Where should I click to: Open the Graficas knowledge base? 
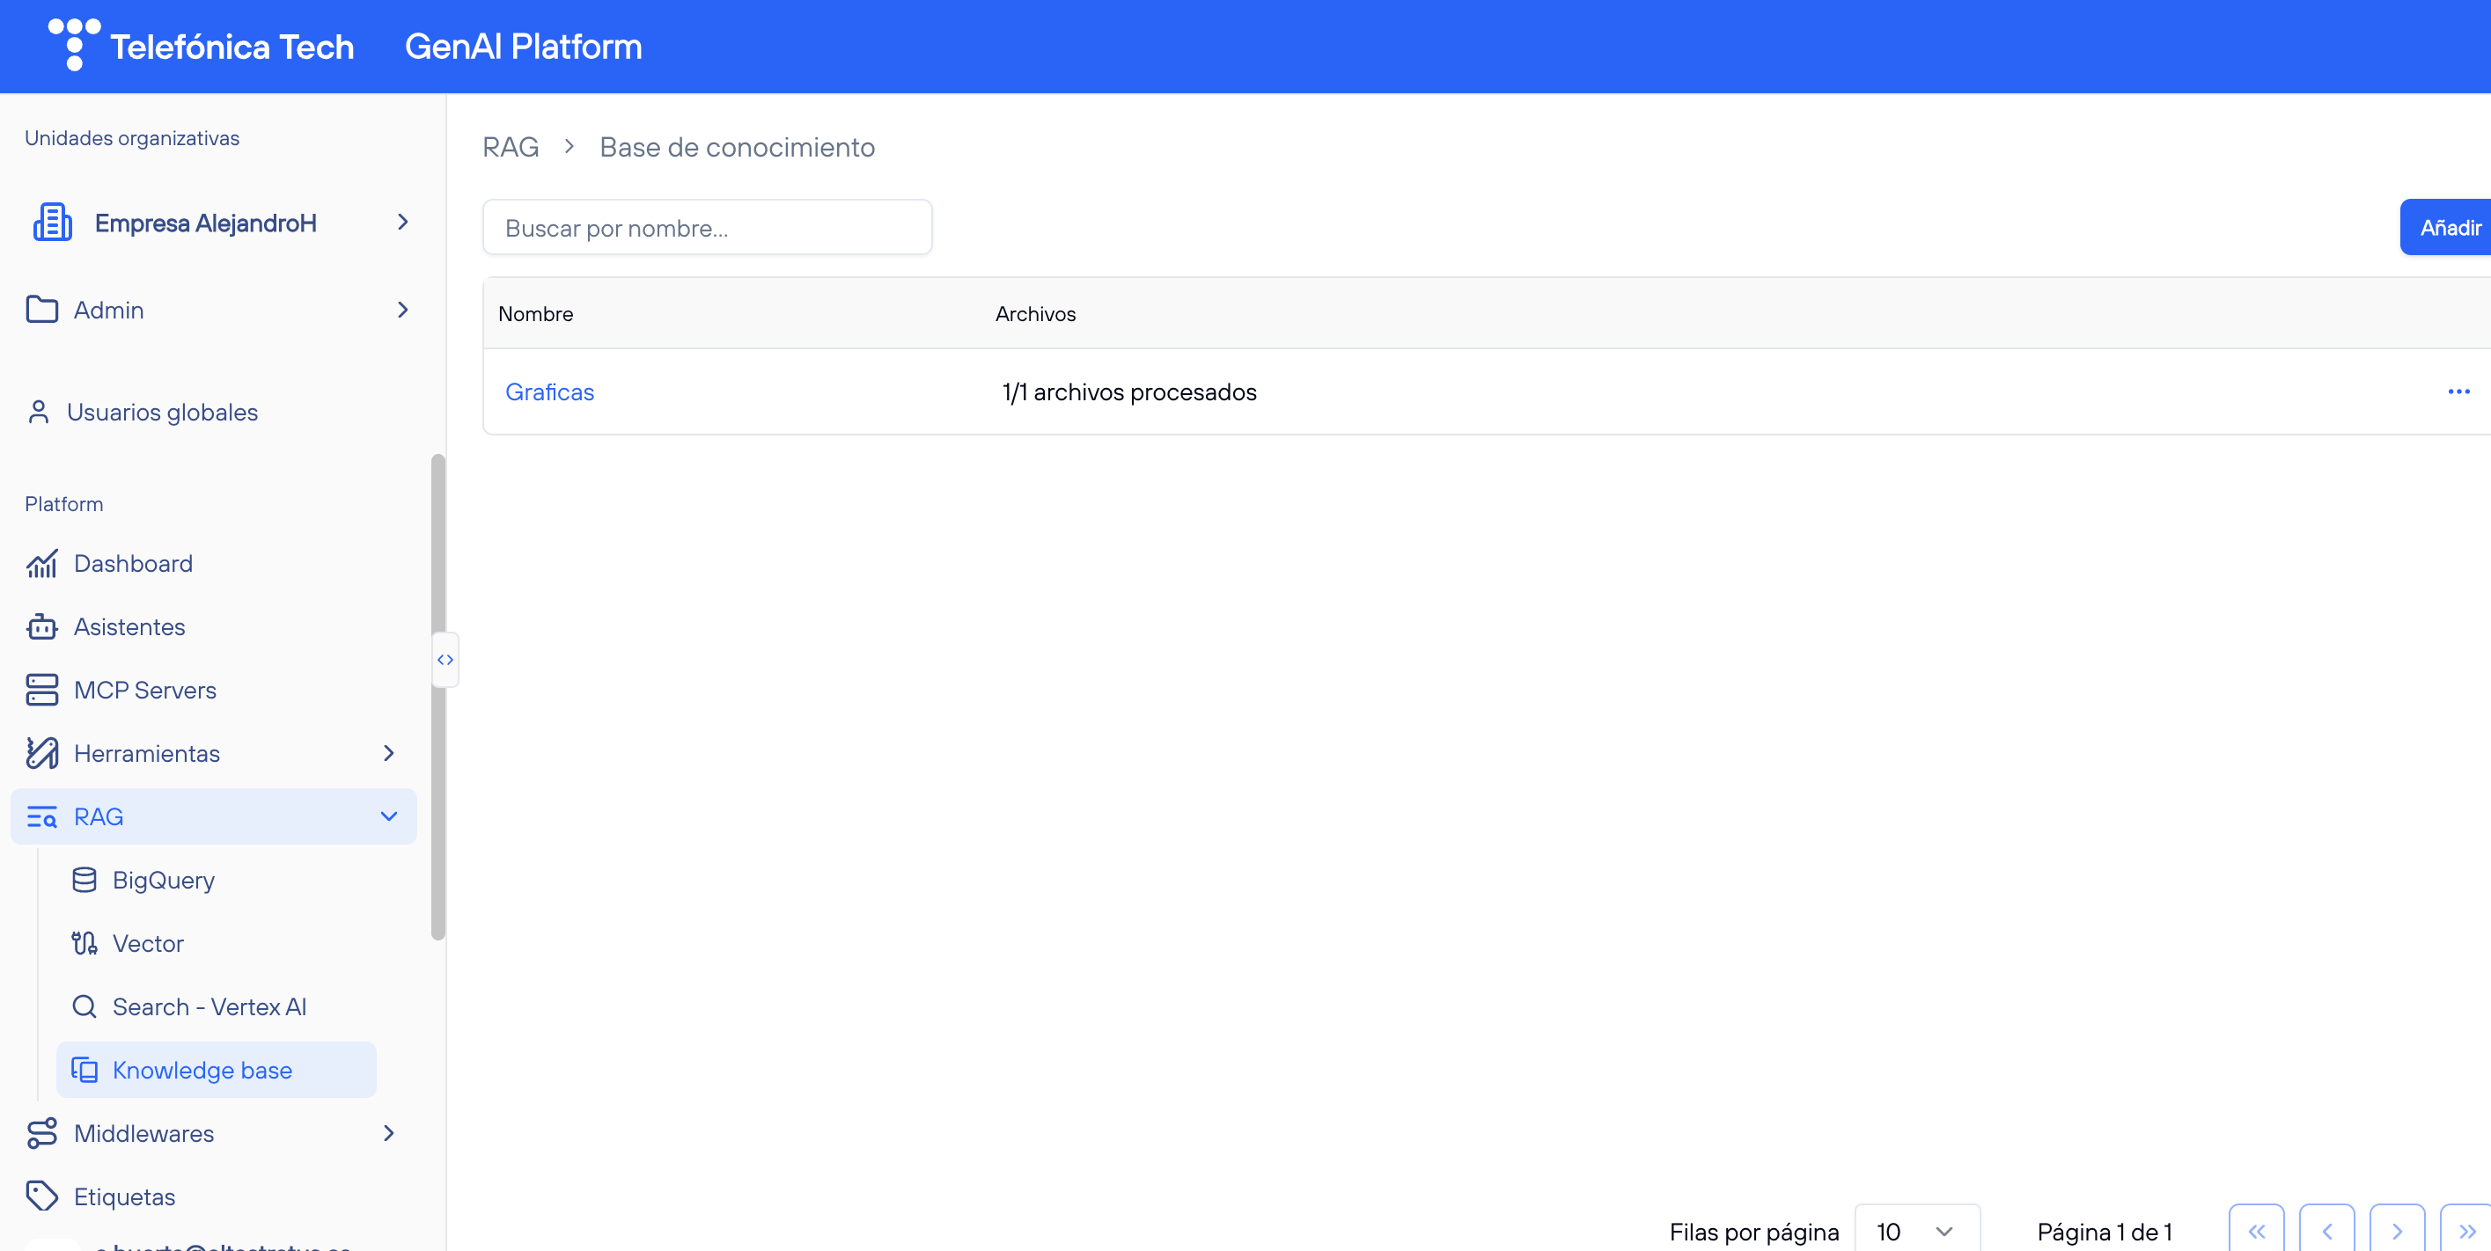pos(549,391)
